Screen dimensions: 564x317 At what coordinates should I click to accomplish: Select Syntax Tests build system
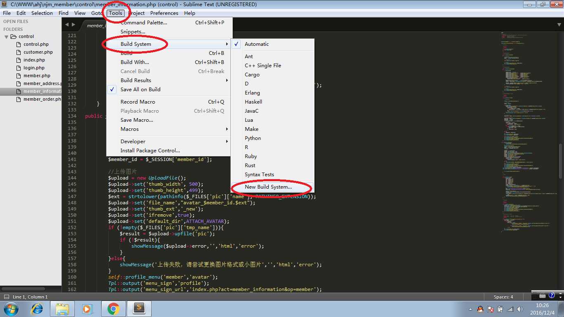(273, 174)
